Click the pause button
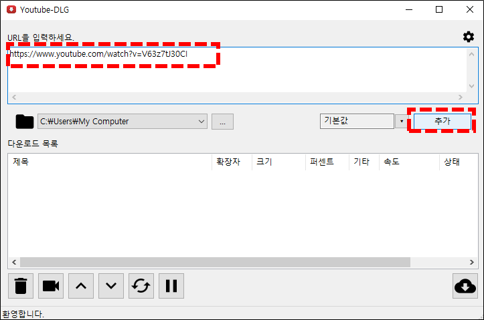 (171, 286)
